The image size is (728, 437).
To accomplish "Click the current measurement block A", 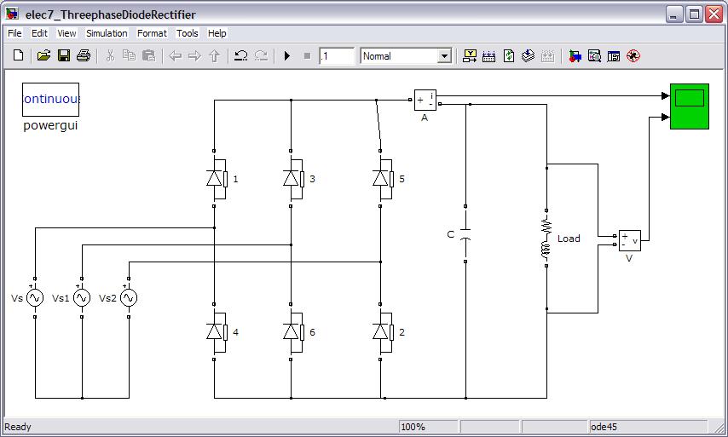I will [x=425, y=101].
